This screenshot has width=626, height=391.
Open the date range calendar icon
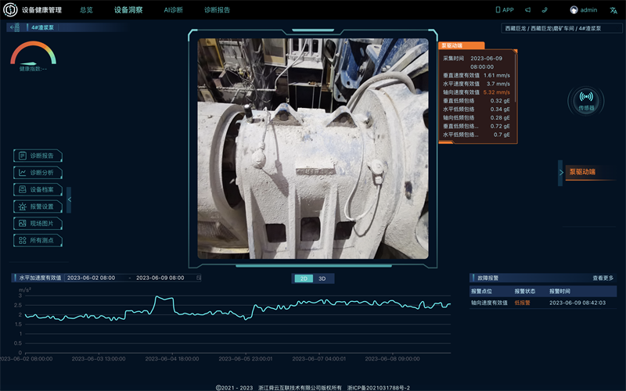coord(198,278)
